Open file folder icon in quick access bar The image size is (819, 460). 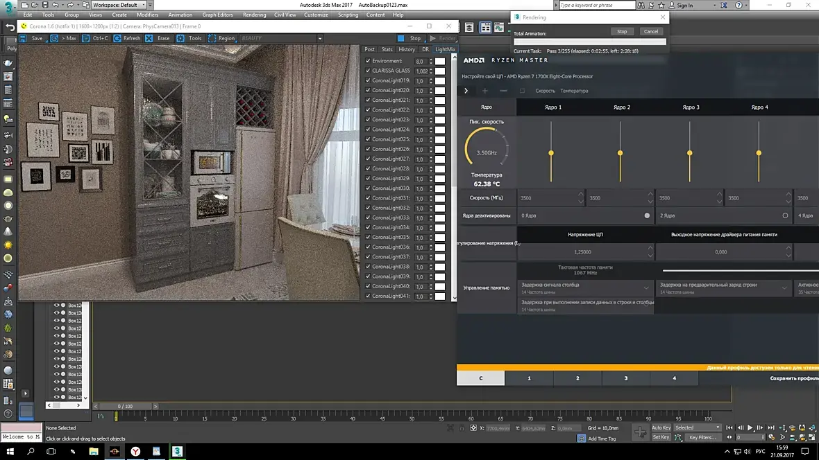coord(35,5)
